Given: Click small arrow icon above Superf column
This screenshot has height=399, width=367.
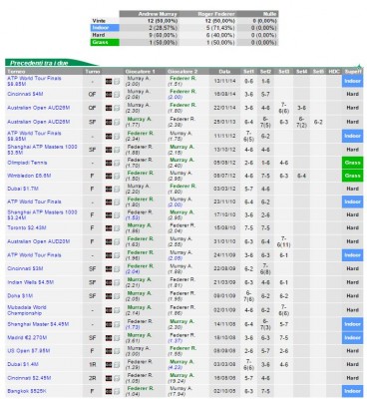Looking at the screenshot, I should (x=359, y=66).
